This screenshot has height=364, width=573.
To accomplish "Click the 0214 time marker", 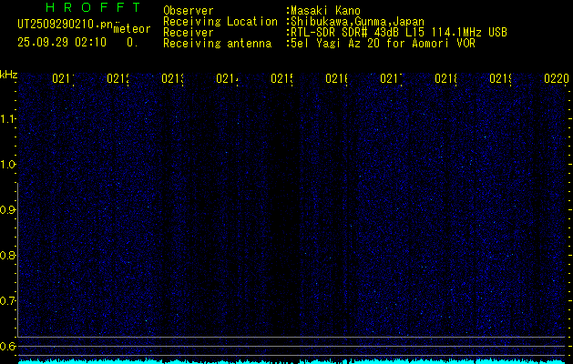I will [x=227, y=78].
